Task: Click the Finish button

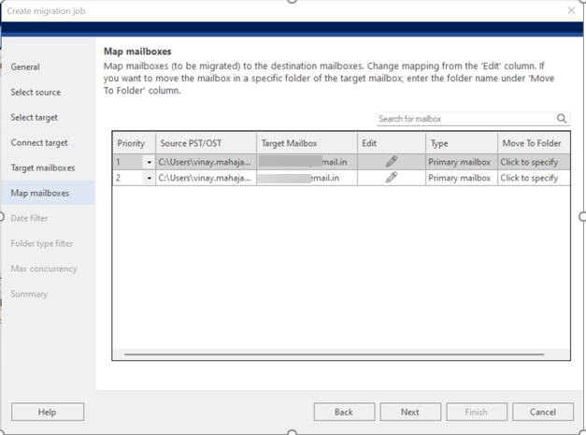Action: coord(477,412)
